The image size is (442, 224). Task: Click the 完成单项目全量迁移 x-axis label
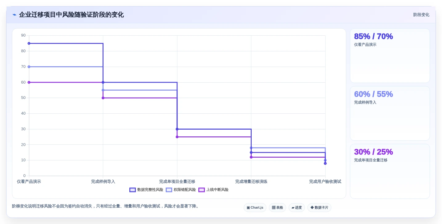pyautogui.click(x=177, y=182)
